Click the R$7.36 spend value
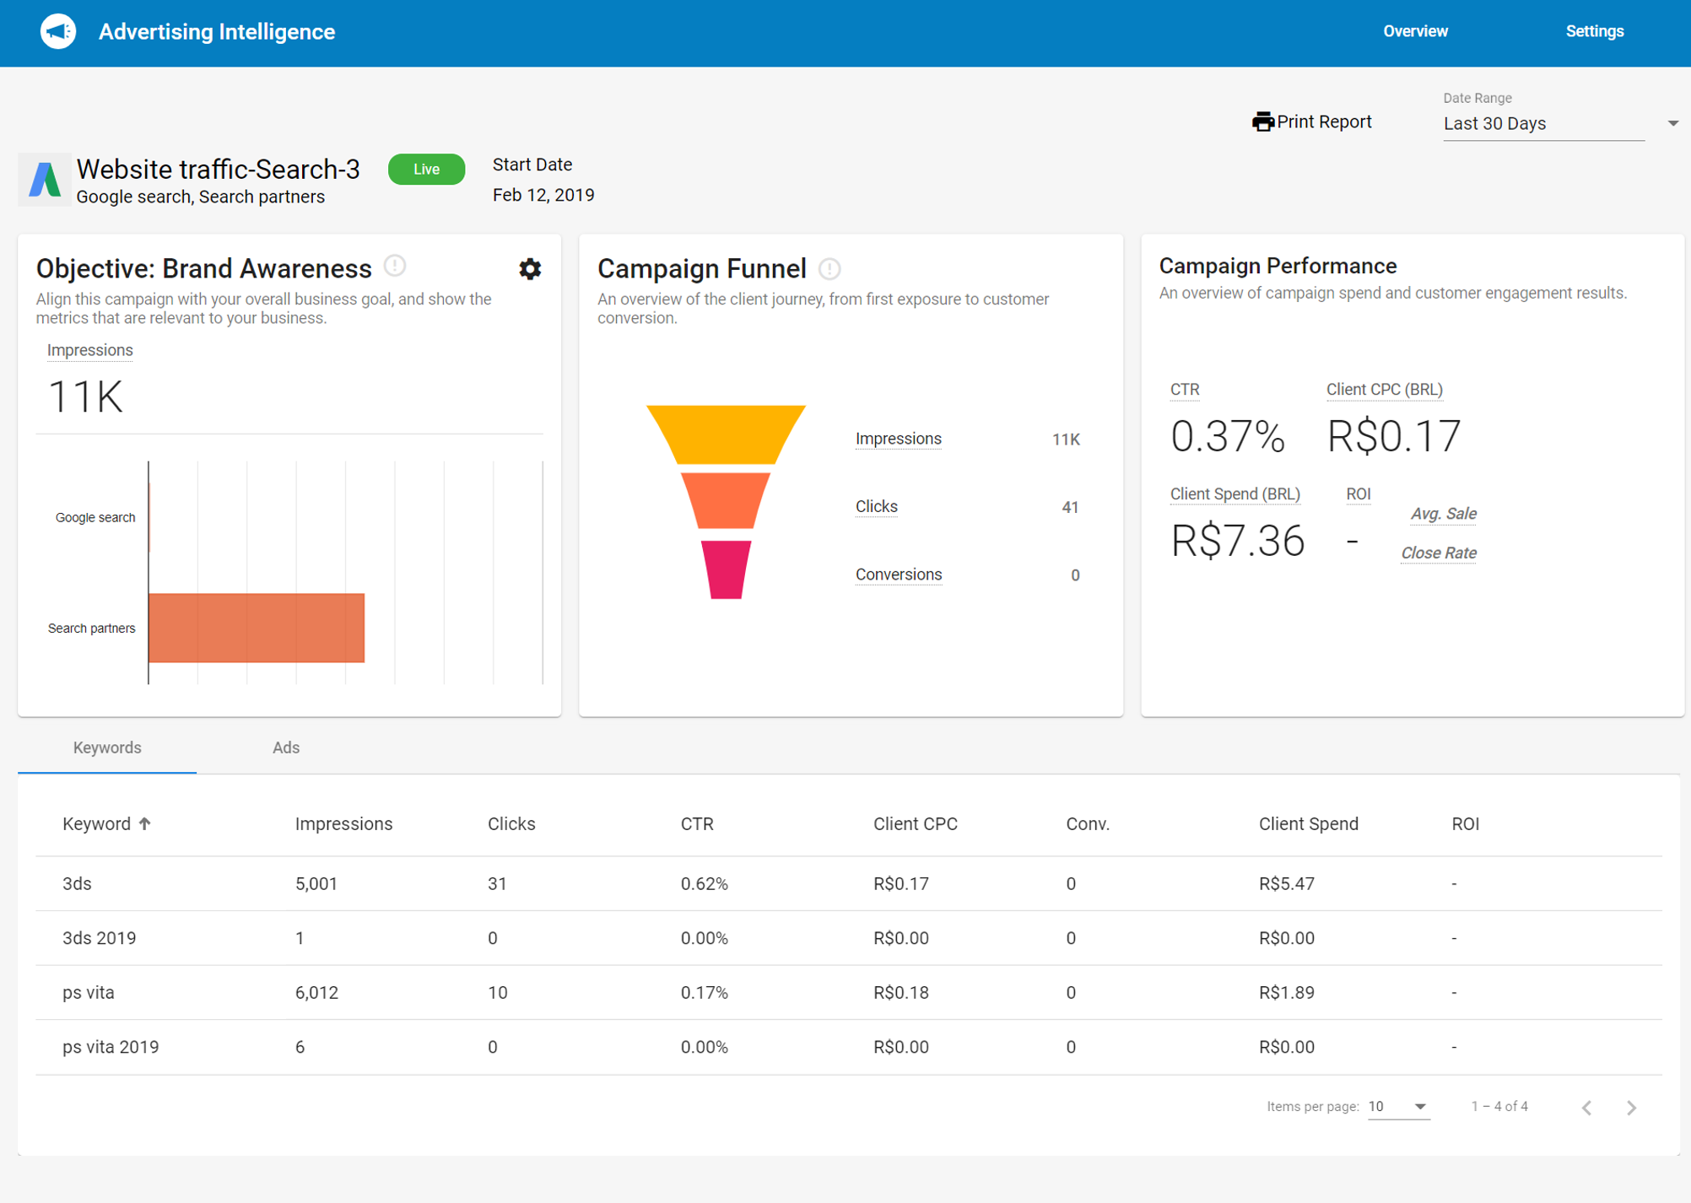The image size is (1691, 1203). [x=1238, y=541]
